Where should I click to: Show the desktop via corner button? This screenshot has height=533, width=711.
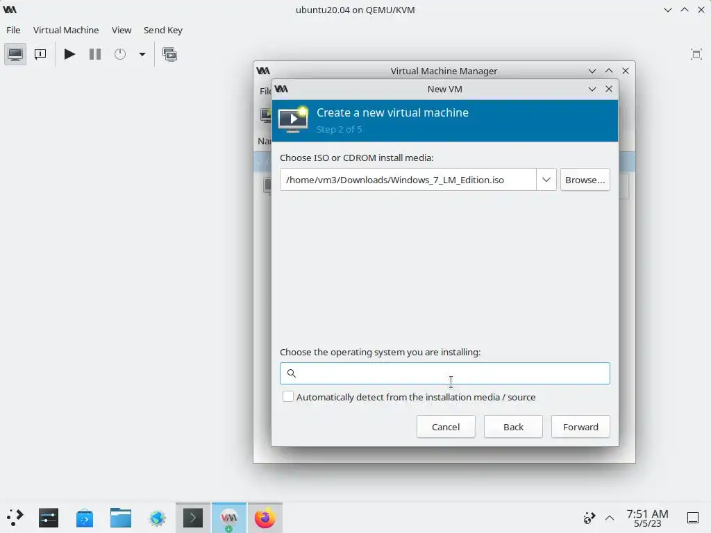click(693, 518)
